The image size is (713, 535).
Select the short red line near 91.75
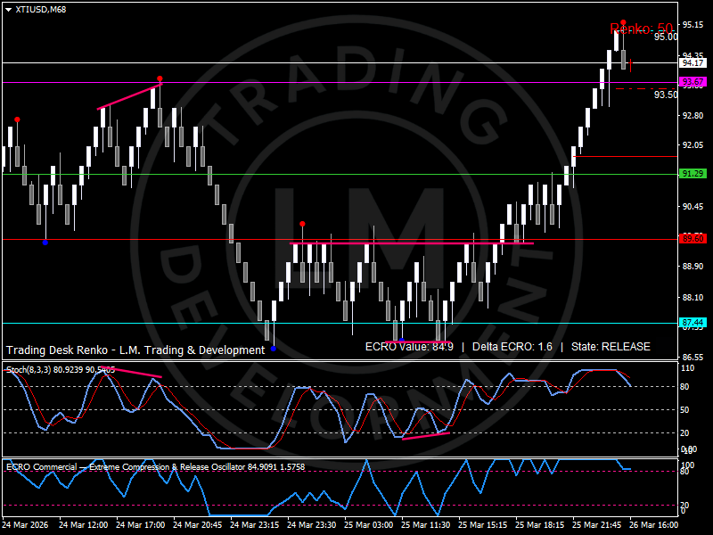tap(626, 157)
